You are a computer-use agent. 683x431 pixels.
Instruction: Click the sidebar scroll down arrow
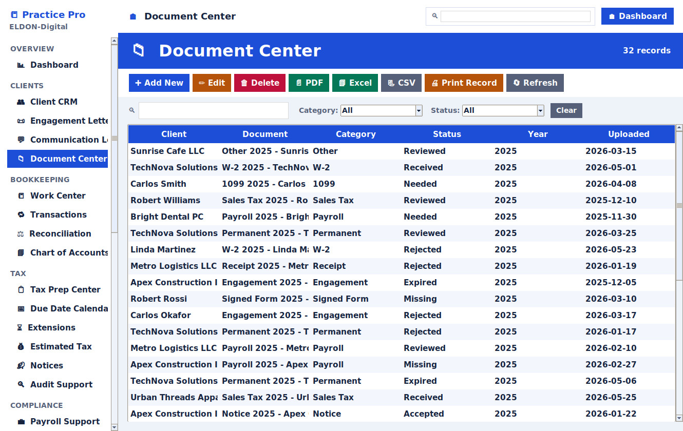[115, 427]
